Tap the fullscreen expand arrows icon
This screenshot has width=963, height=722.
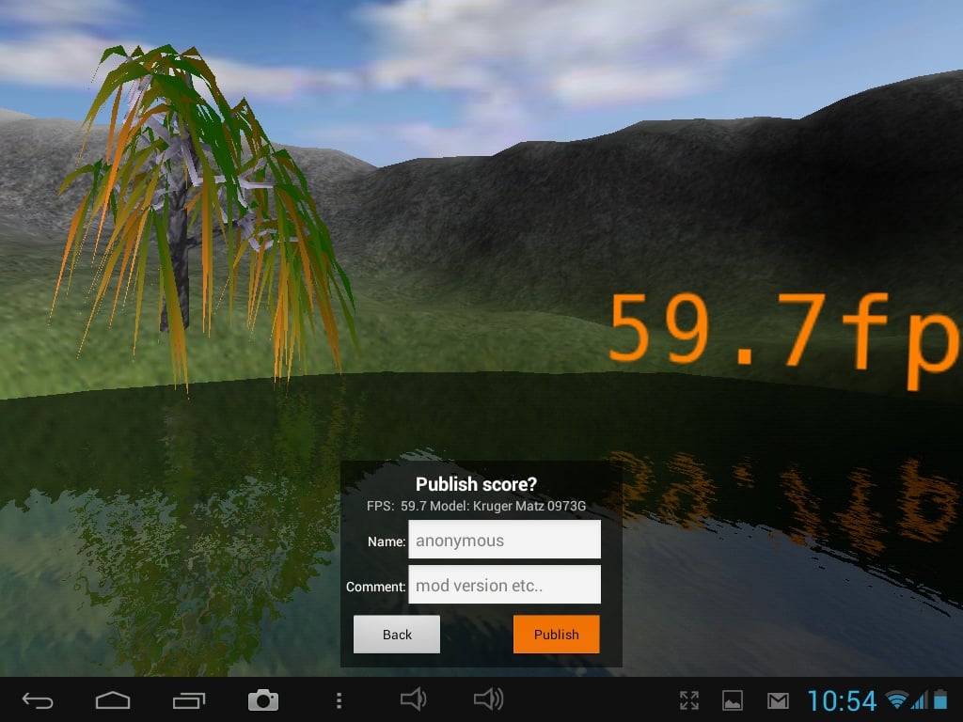pyautogui.click(x=689, y=700)
